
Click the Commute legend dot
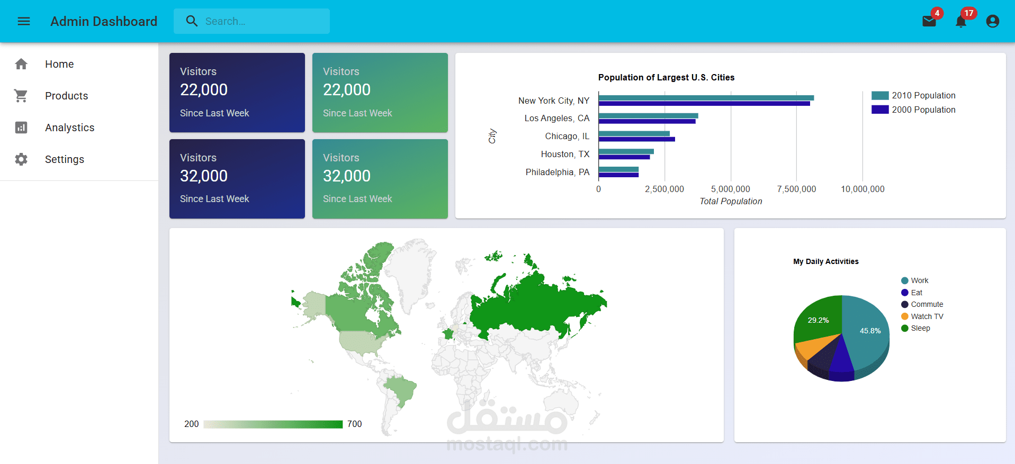(x=905, y=304)
